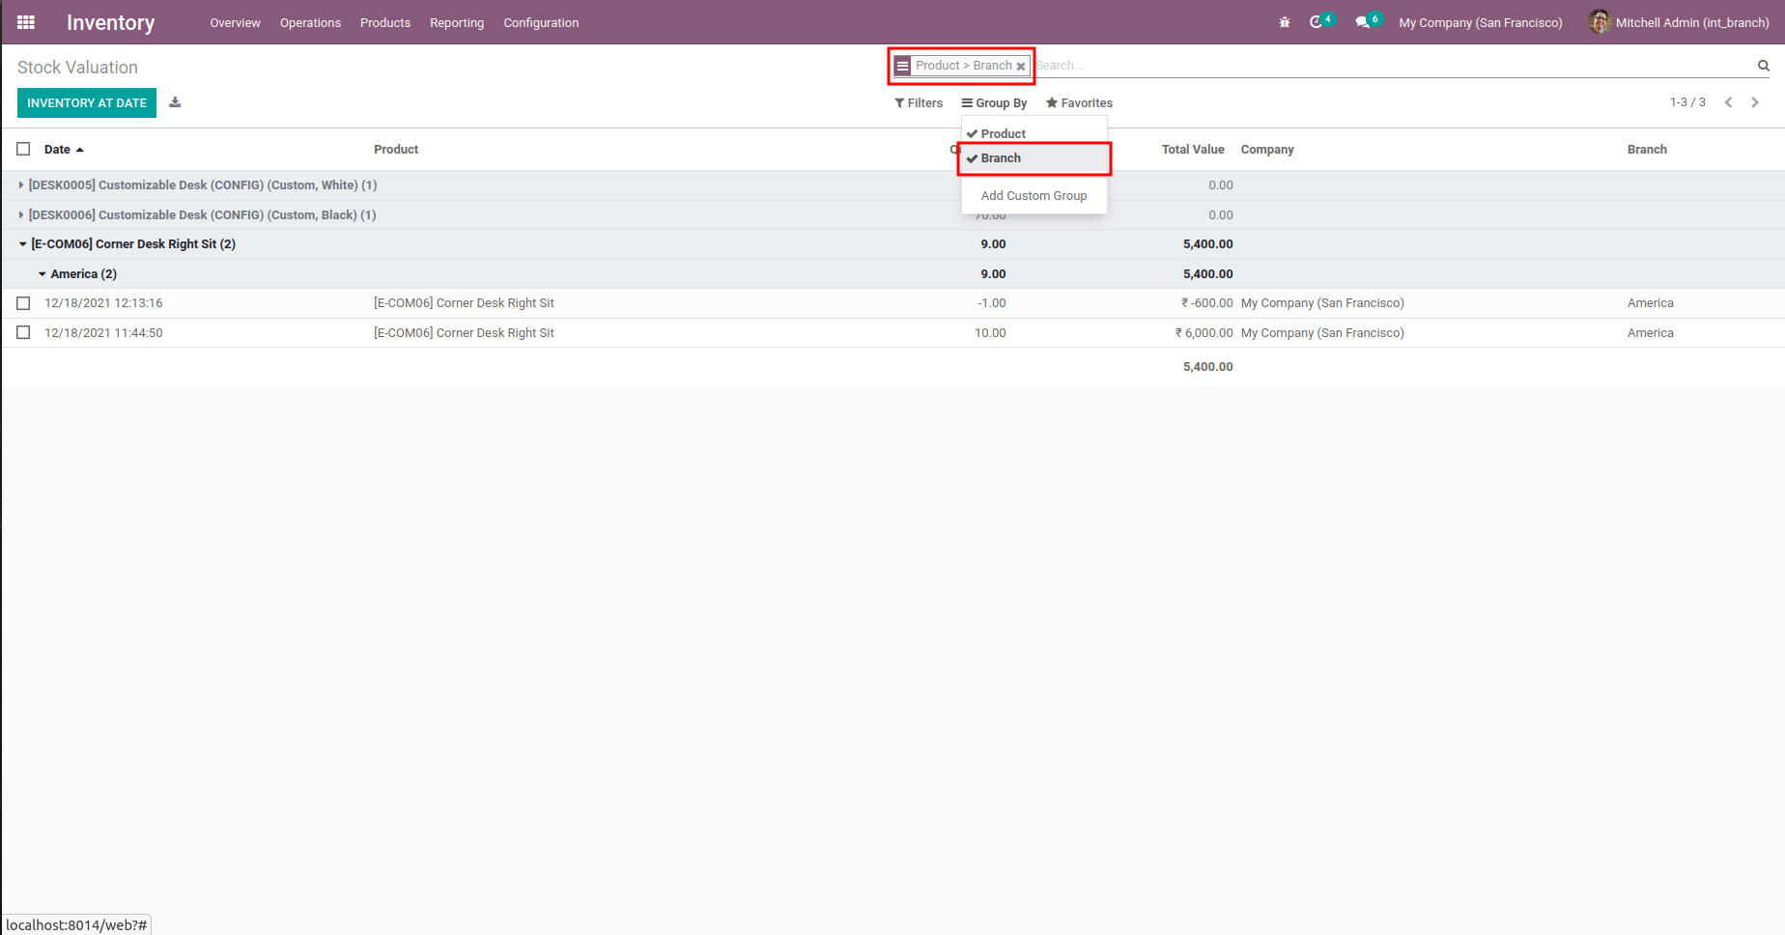Go to next page arrow
Viewport: 1785px width, 935px height.
tap(1755, 102)
